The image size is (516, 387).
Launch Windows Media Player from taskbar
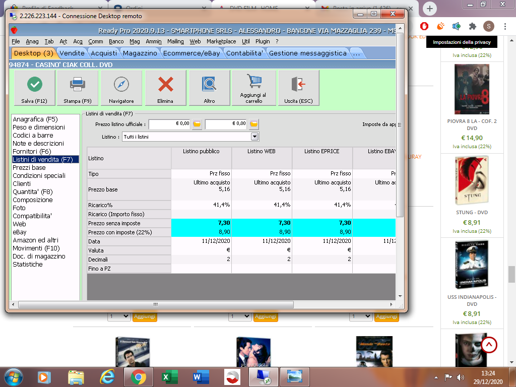click(x=44, y=377)
